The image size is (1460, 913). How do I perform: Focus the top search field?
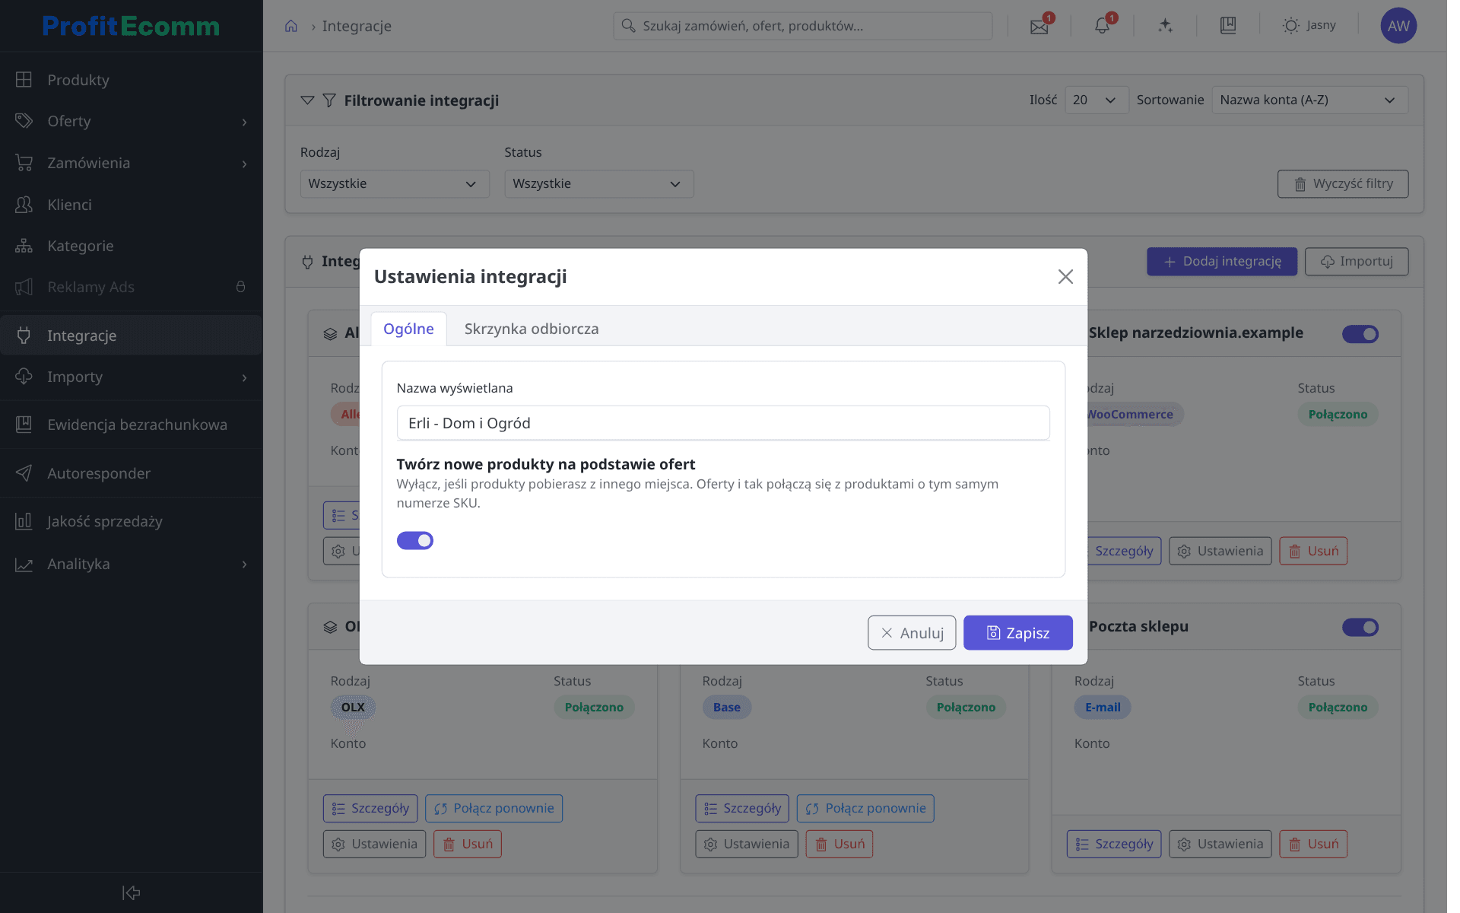pos(803,26)
